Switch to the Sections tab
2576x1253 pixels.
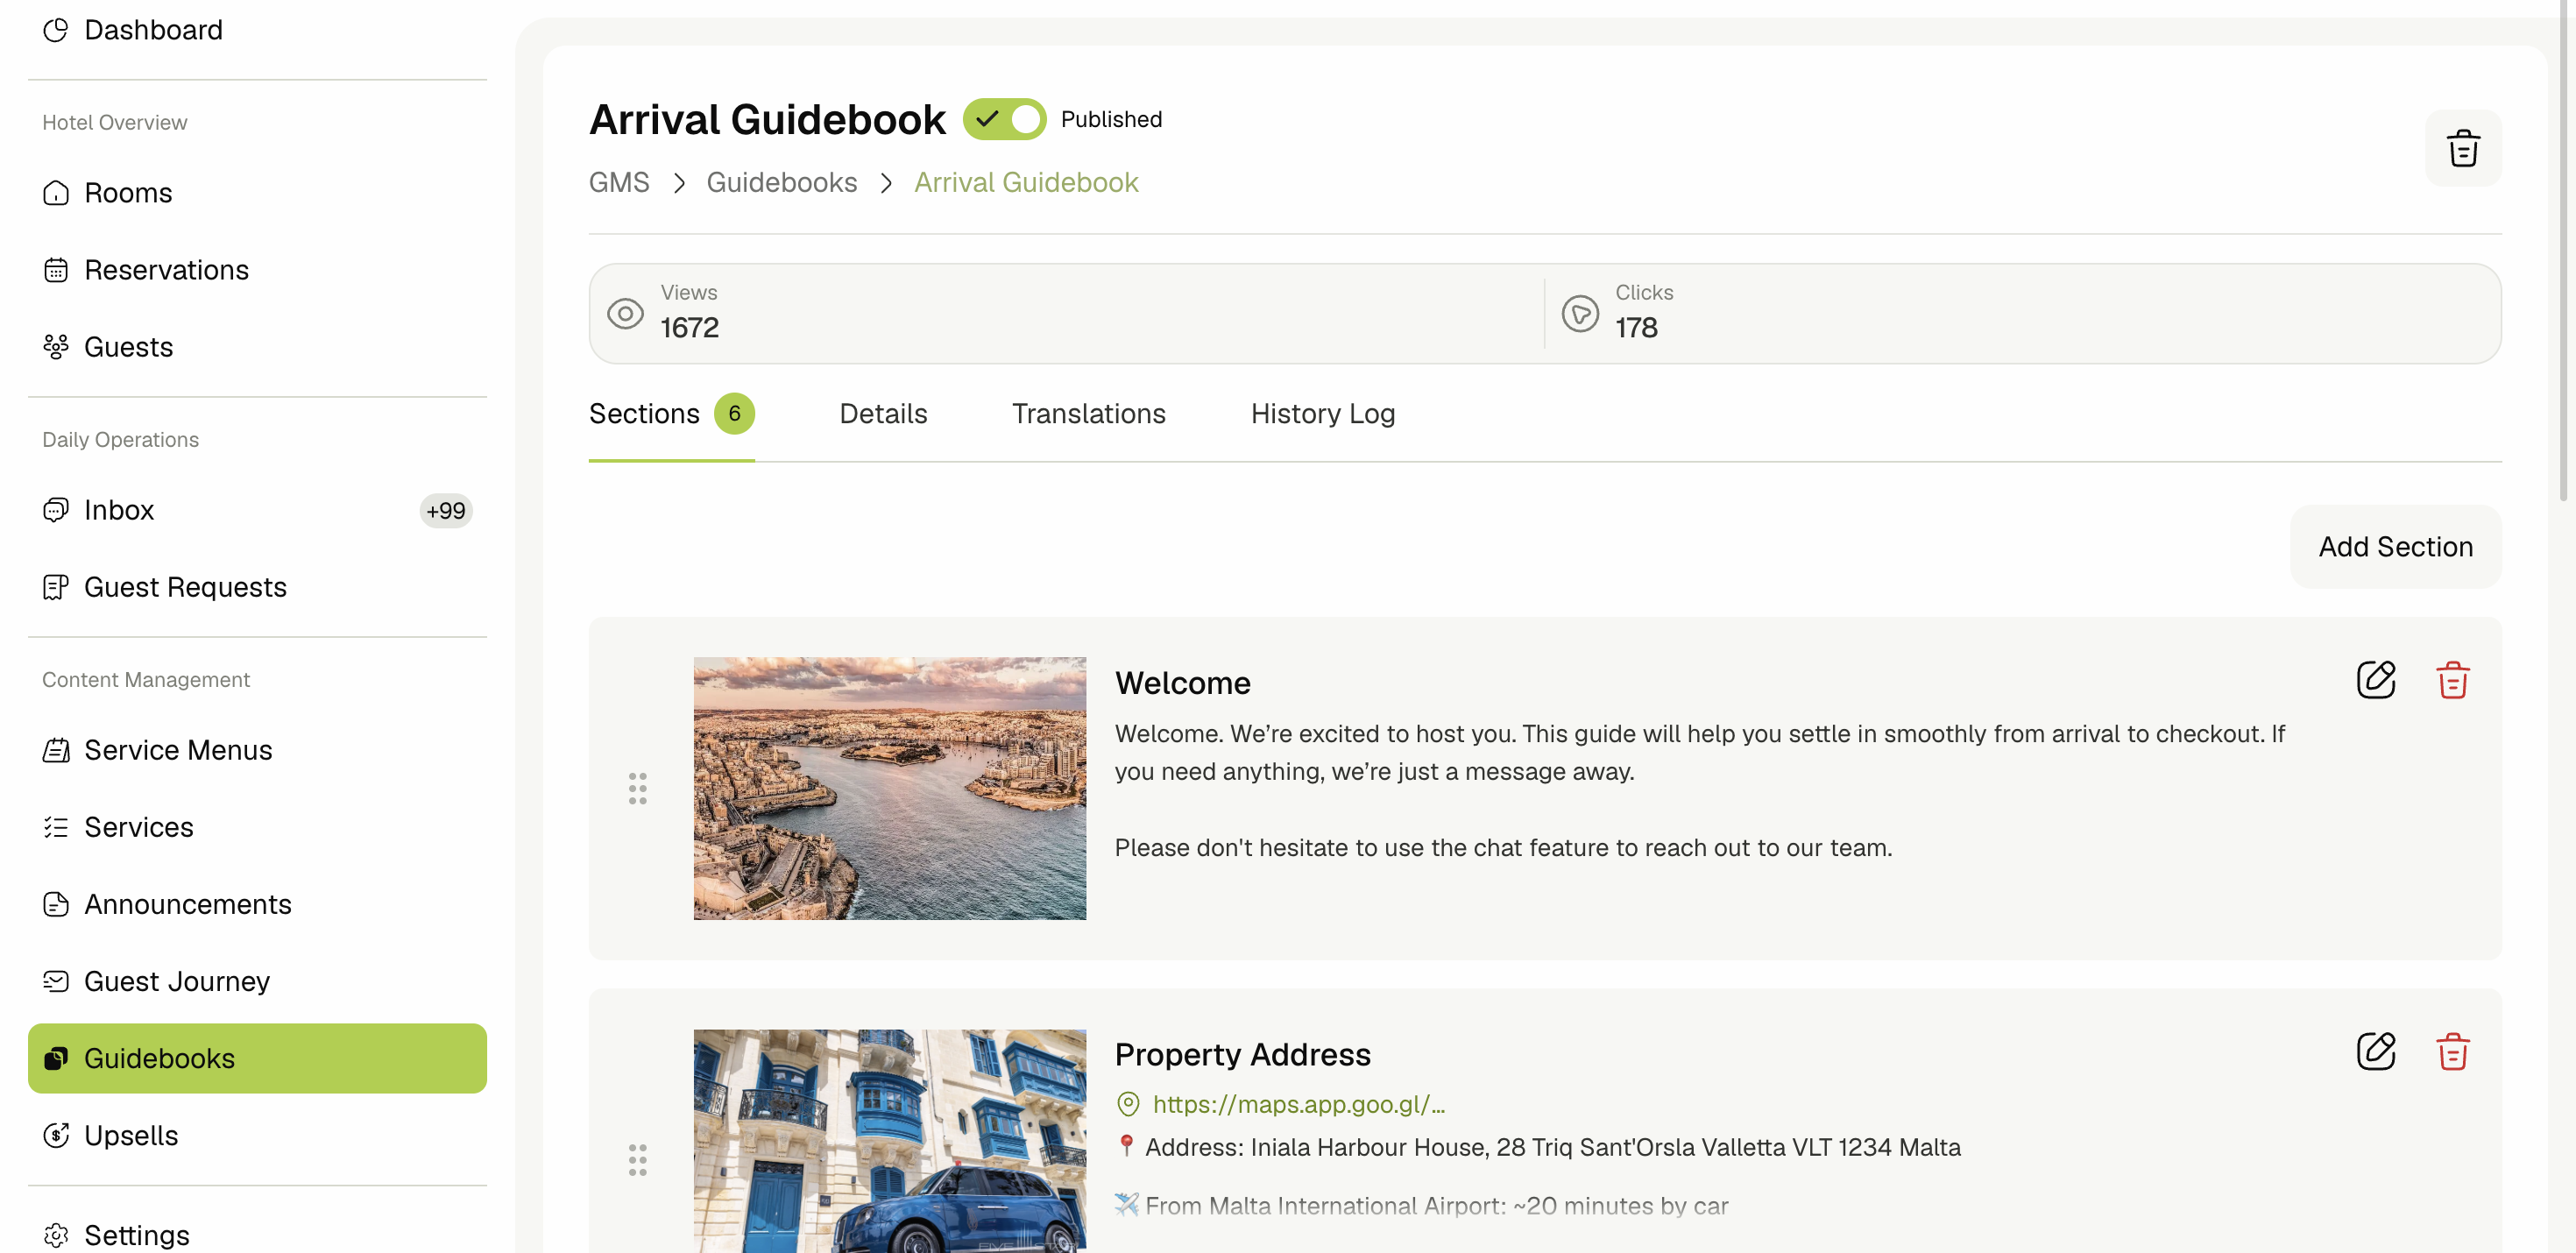pyautogui.click(x=671, y=414)
